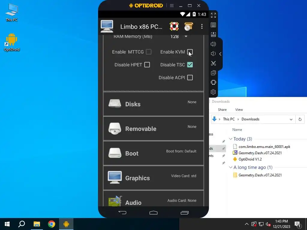The width and height of the screenshot is (307, 230).
Task: Tap the Android home navigation button
Action: [x=153, y=213]
